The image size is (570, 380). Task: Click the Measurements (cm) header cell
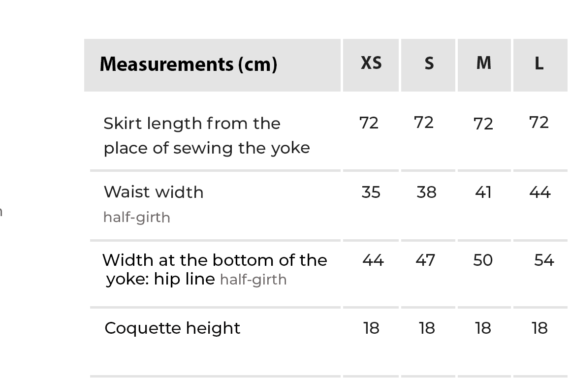188,64
